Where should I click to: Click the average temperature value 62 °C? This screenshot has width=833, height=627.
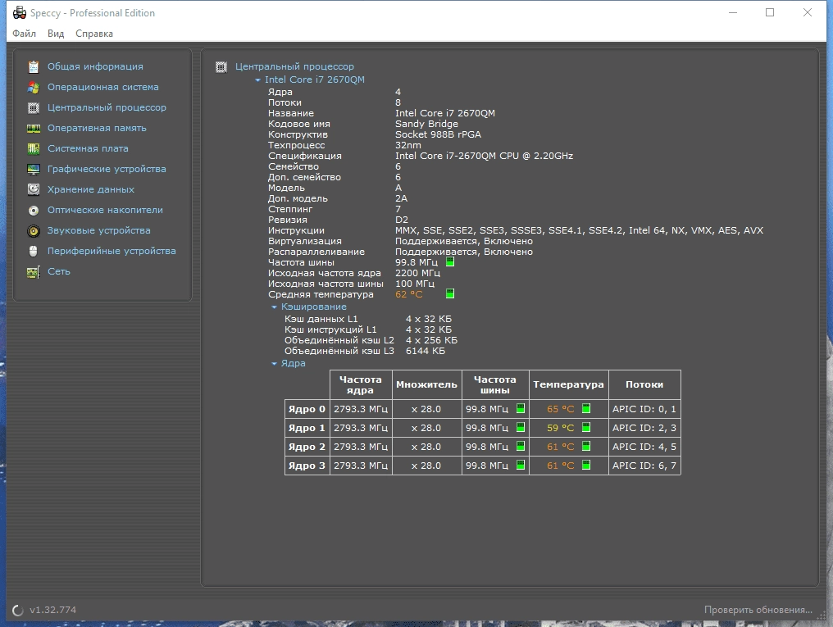pyautogui.click(x=409, y=294)
